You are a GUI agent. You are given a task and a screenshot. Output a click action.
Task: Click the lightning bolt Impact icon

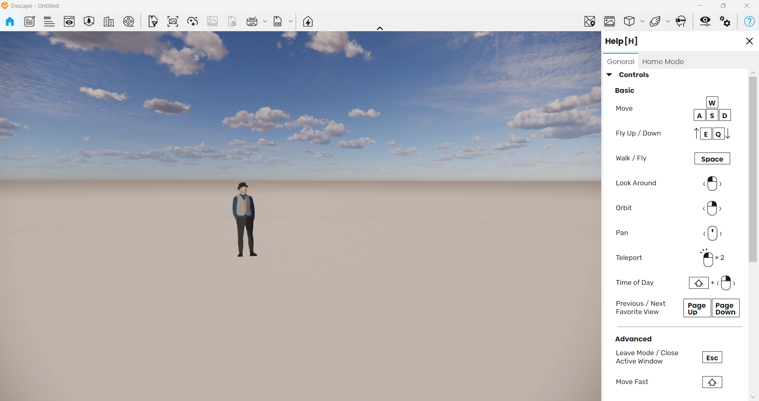tap(308, 21)
